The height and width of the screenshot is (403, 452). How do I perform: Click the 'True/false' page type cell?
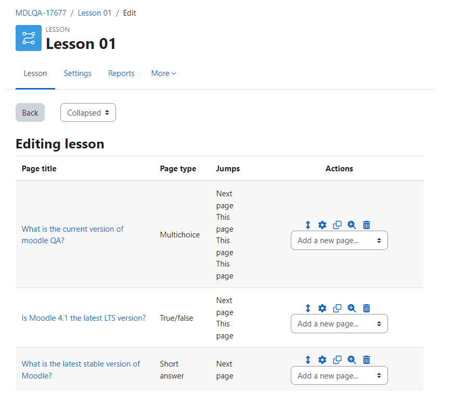(x=176, y=318)
